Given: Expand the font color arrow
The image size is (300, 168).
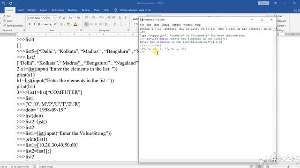Looking at the screenshot, I should click(x=79, y=24).
